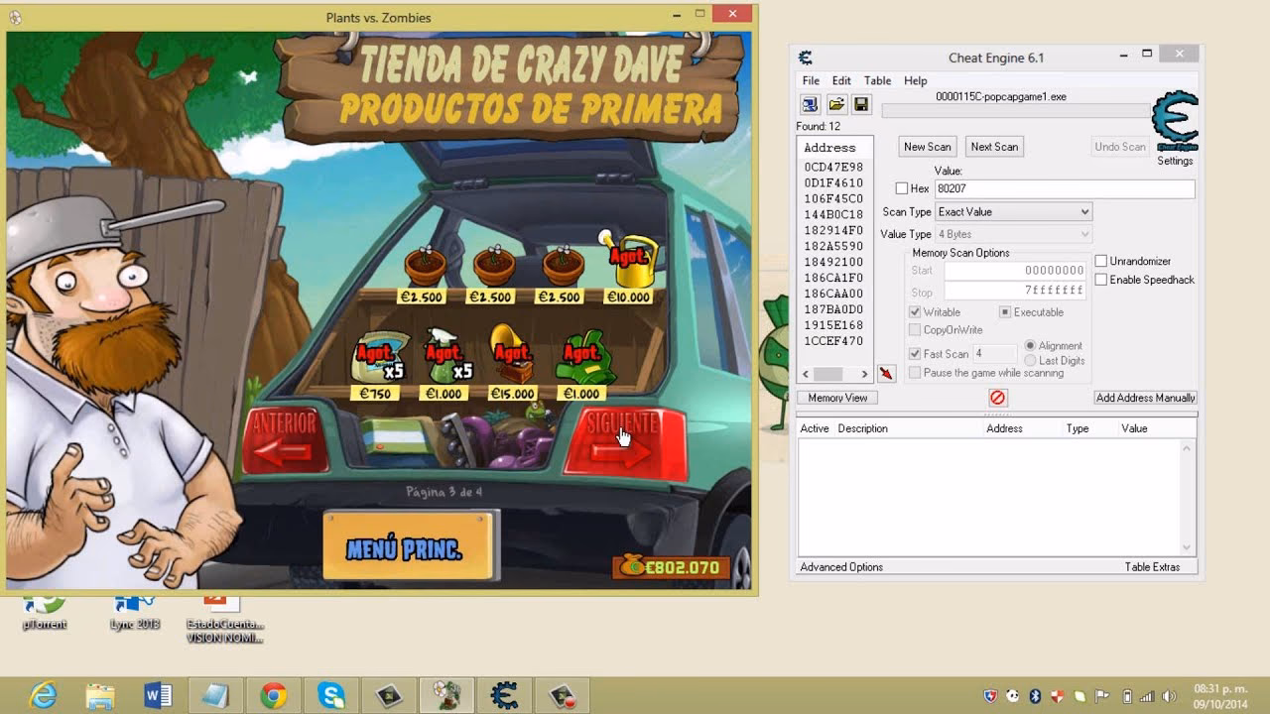Click the address list horizontal scrollbar thumb

click(x=827, y=374)
